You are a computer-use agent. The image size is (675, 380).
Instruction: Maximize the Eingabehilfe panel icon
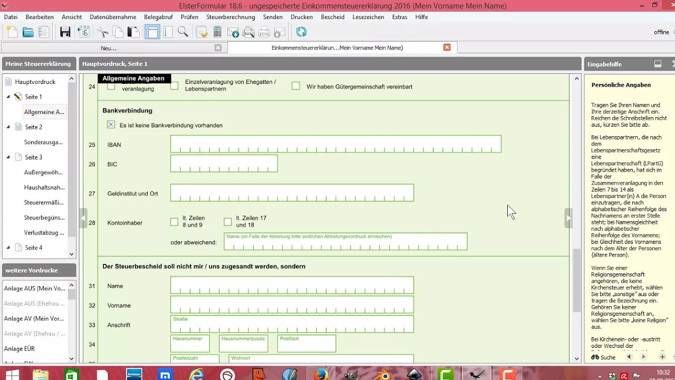658,64
